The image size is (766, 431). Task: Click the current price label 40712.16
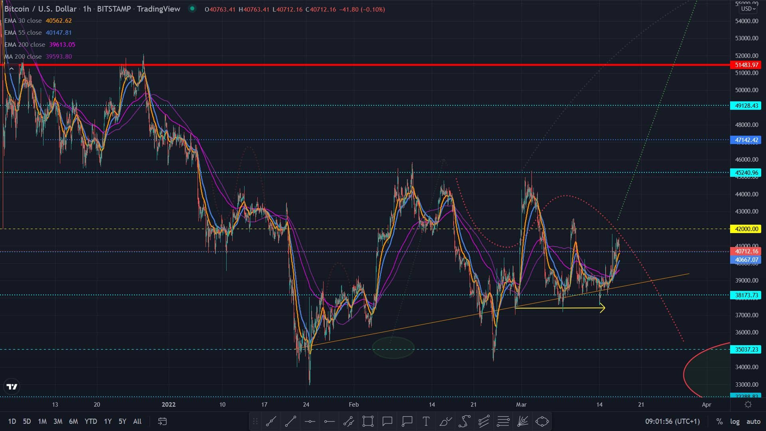[x=746, y=251]
